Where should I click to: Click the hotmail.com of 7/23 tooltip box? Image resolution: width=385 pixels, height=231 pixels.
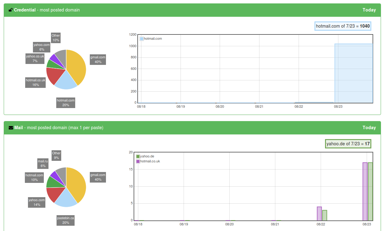tap(343, 26)
